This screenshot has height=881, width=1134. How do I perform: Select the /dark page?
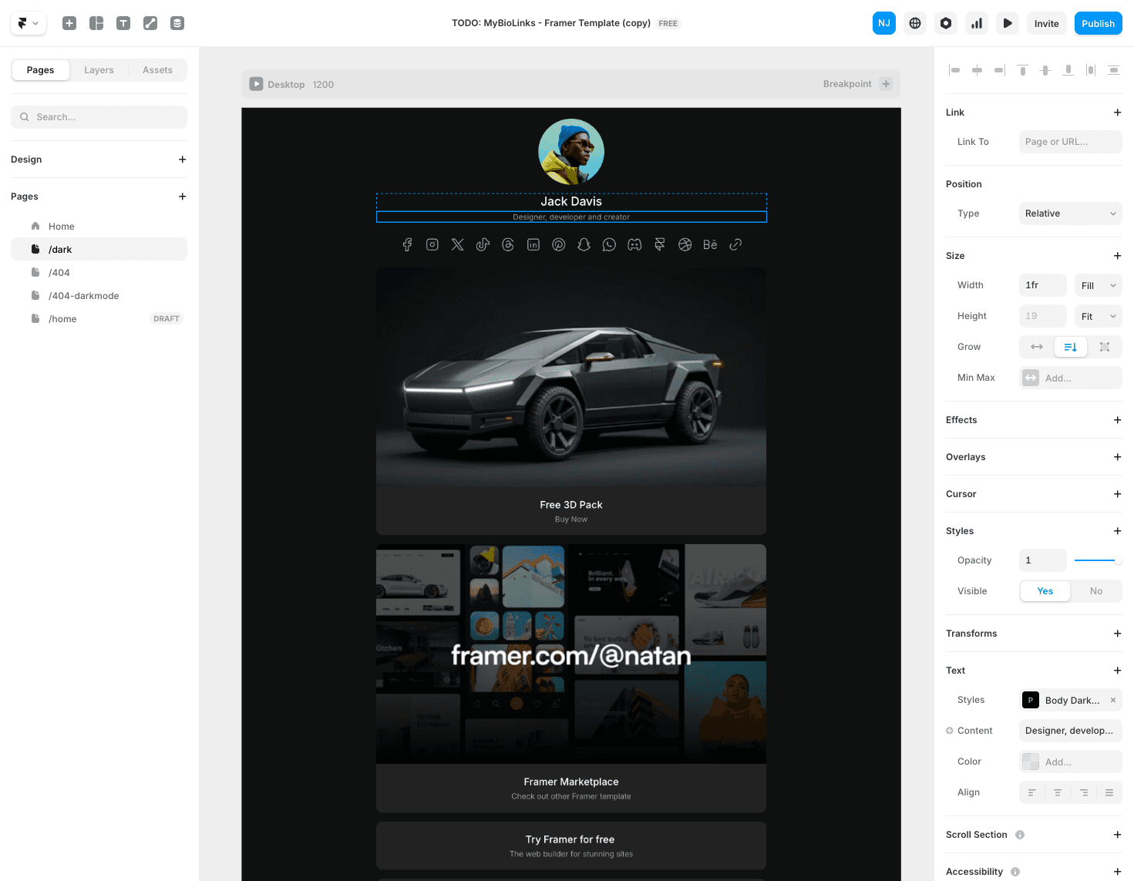pyautogui.click(x=99, y=249)
